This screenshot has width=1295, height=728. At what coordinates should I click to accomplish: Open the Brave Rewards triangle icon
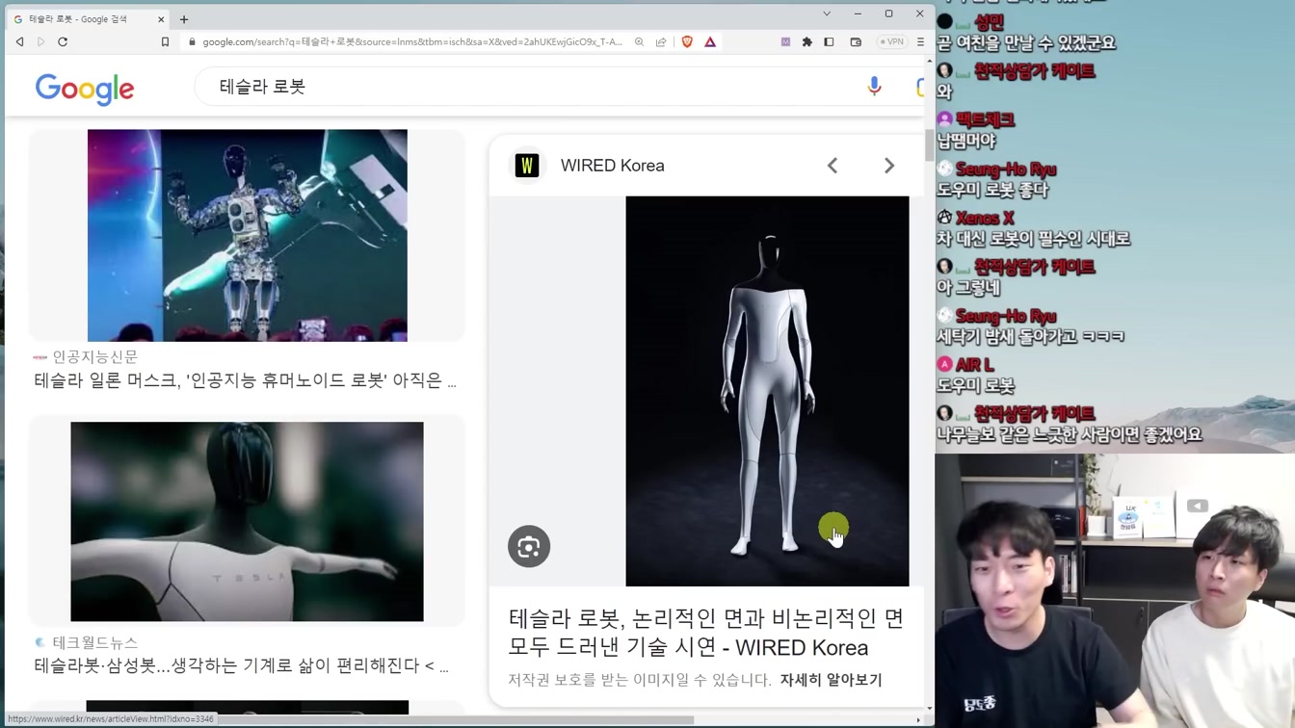(x=710, y=42)
